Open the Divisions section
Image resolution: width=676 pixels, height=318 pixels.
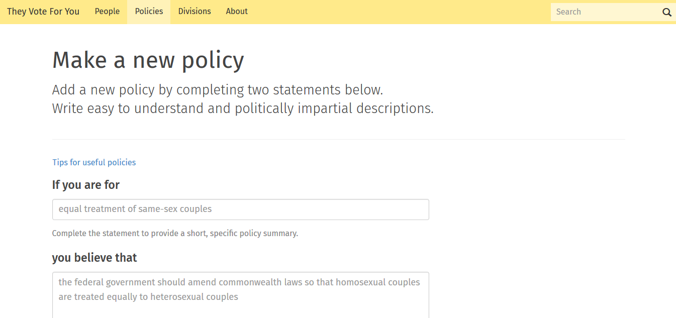pos(195,12)
